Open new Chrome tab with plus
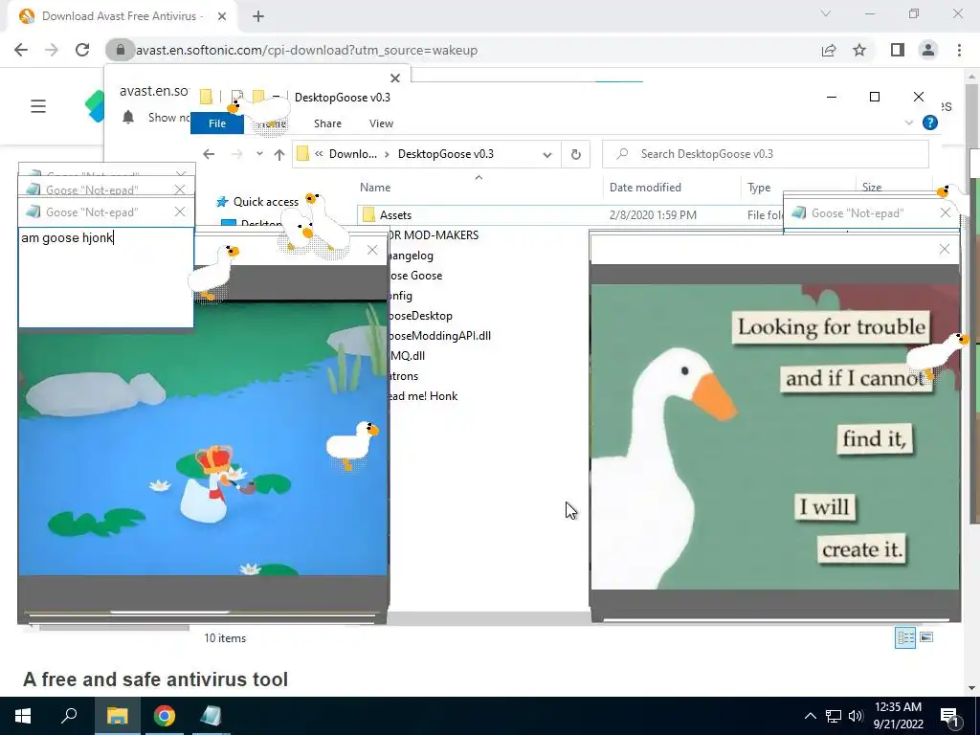Viewport: 980px width, 735px height. click(x=258, y=16)
